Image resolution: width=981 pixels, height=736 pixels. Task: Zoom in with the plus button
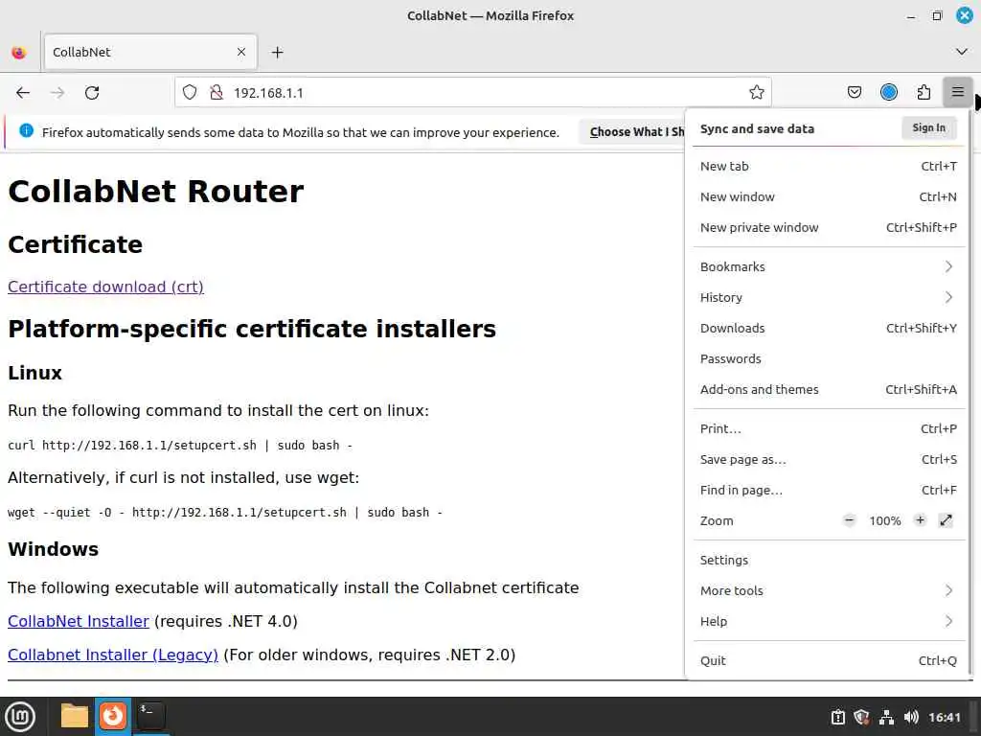(x=920, y=520)
